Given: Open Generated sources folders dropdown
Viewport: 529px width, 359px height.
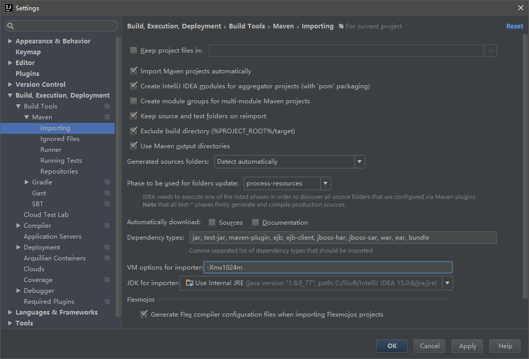Looking at the screenshot, I should pos(360,162).
